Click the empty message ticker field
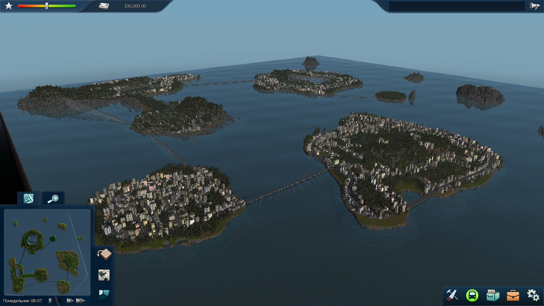 click(457, 6)
